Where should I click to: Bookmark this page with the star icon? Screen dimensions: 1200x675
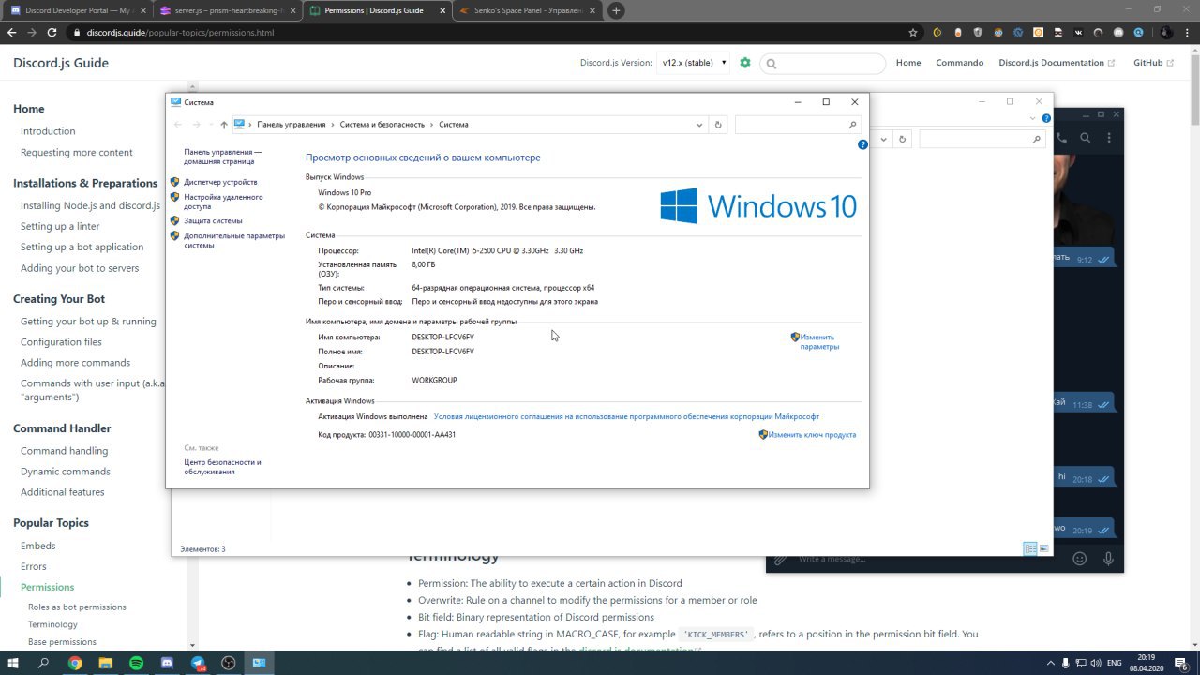(x=913, y=32)
